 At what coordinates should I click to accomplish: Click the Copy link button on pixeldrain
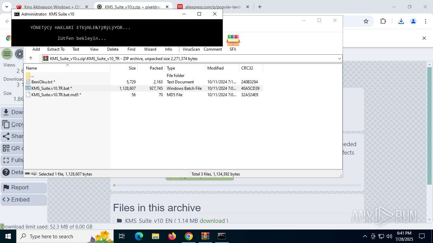[12, 124]
